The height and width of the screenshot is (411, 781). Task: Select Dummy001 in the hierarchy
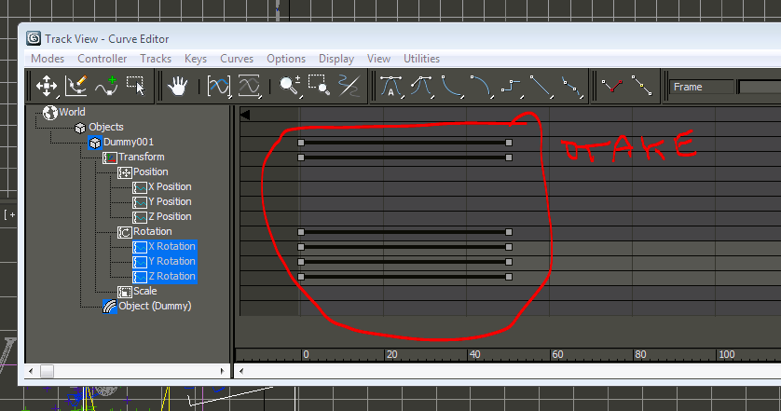pos(129,142)
